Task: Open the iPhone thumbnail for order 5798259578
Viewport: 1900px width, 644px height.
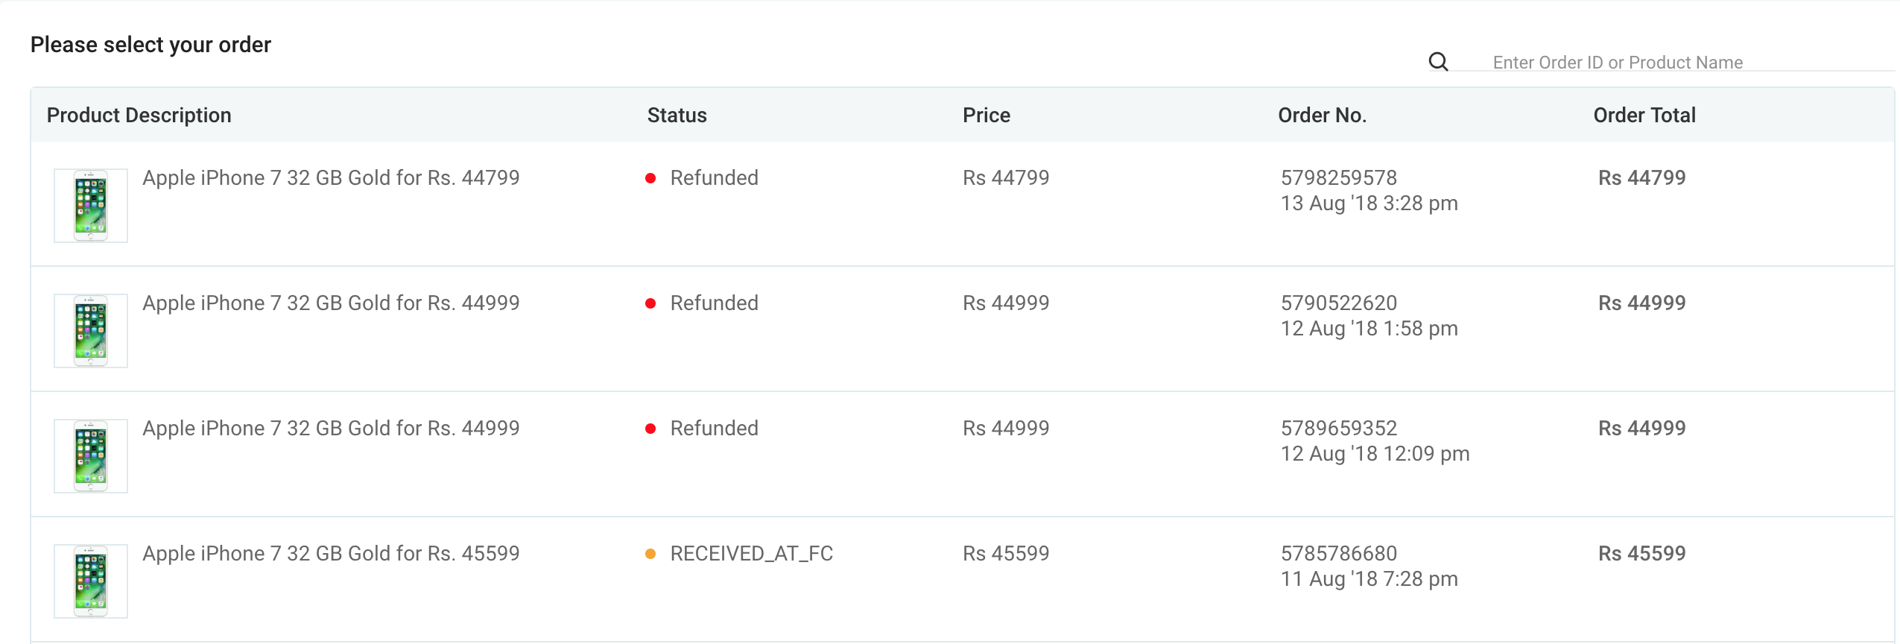Action: (x=91, y=205)
